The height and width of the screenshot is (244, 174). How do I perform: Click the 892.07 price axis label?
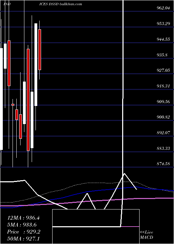[163, 133]
